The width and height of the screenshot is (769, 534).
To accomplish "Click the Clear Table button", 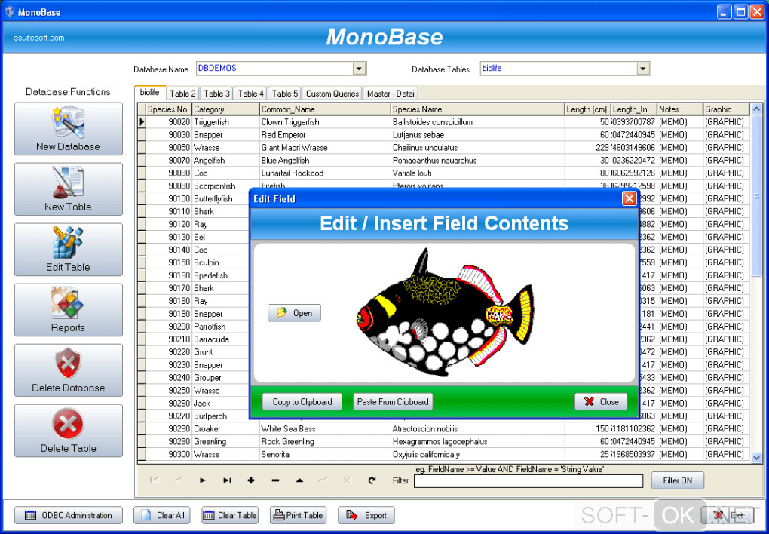I will click(230, 515).
